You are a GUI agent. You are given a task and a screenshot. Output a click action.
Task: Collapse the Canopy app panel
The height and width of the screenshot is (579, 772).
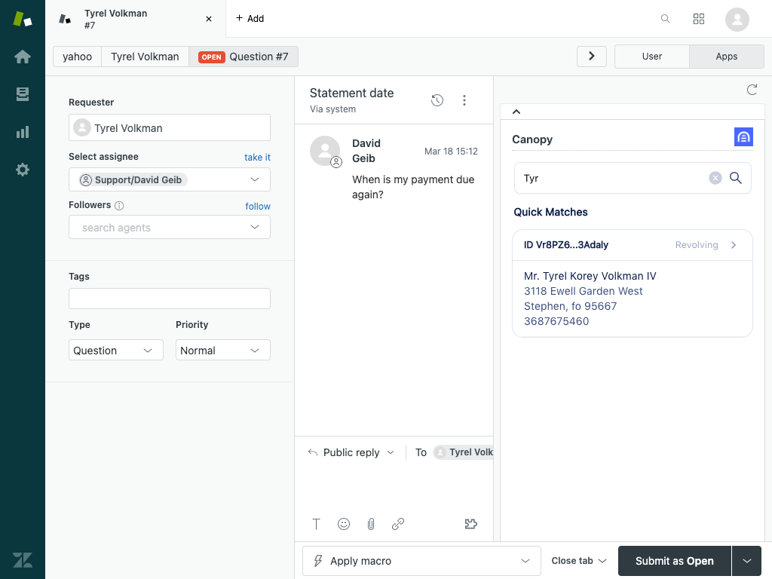click(x=516, y=112)
